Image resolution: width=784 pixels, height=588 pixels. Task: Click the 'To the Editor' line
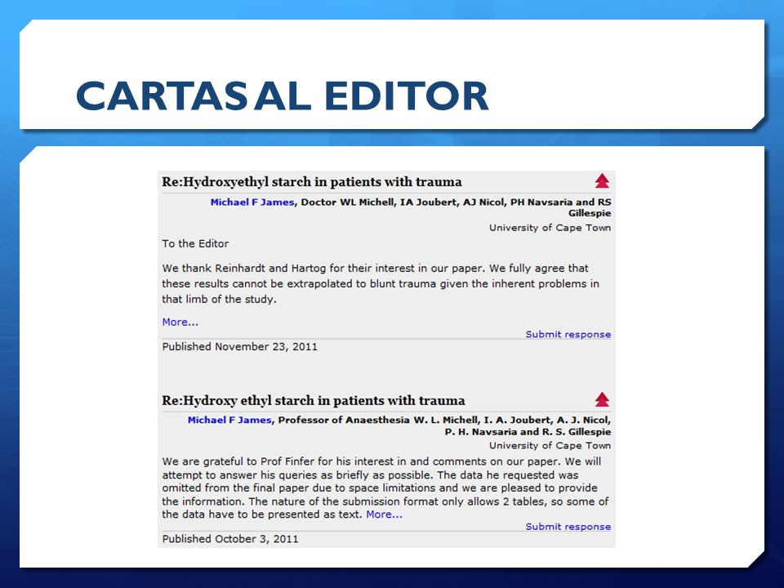pyautogui.click(x=195, y=243)
